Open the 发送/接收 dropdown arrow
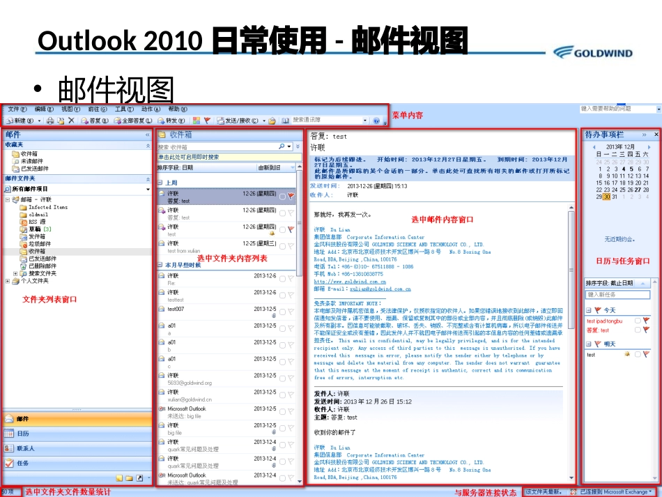The height and width of the screenshot is (497, 662). (x=264, y=121)
